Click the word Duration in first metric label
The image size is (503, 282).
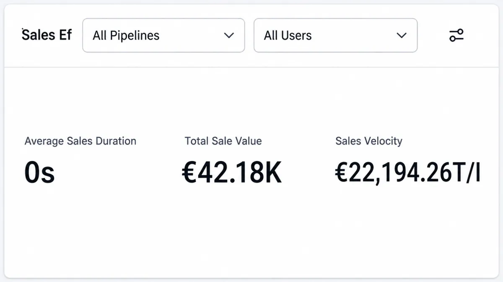(x=115, y=141)
